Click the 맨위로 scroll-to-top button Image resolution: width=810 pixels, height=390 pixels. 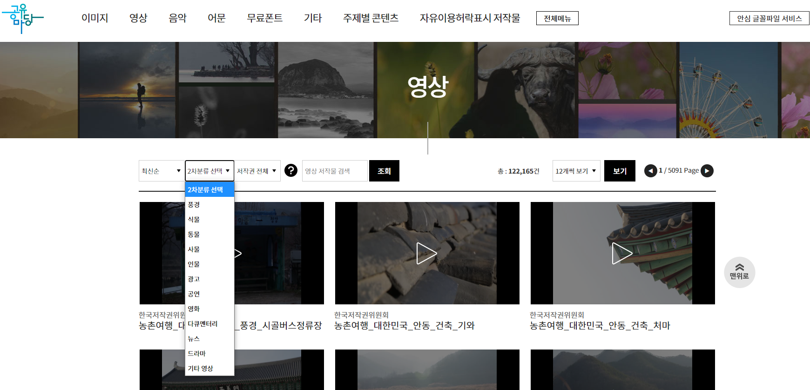[x=739, y=272]
